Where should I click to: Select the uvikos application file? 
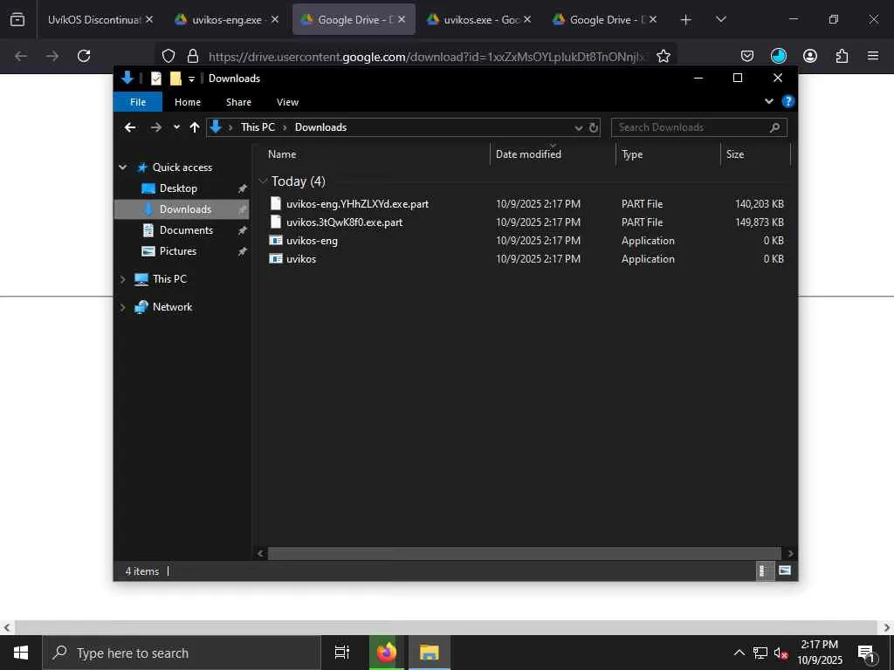[301, 258]
